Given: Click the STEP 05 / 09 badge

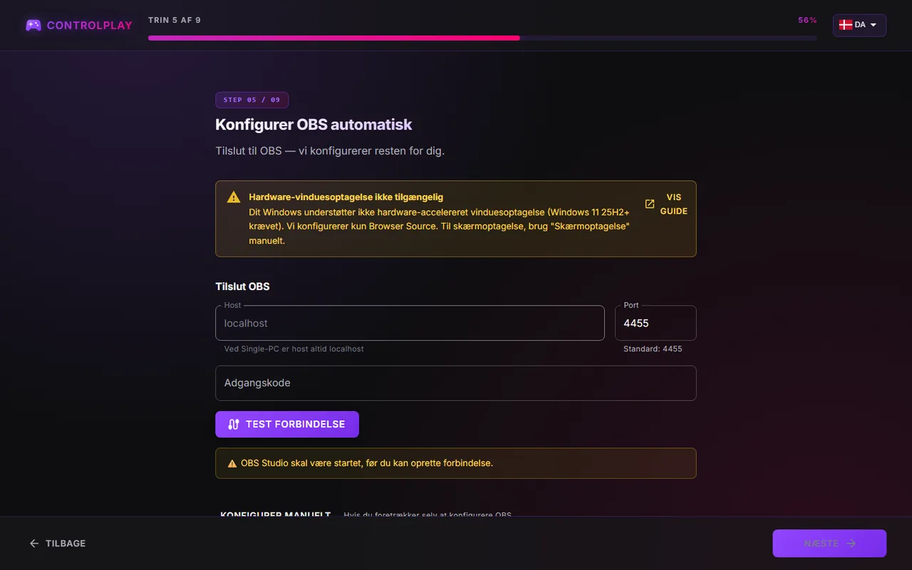Looking at the screenshot, I should pos(252,100).
